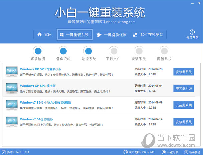Install Windows XP SP3 纯净版 with 安装此系统

(x=184, y=88)
